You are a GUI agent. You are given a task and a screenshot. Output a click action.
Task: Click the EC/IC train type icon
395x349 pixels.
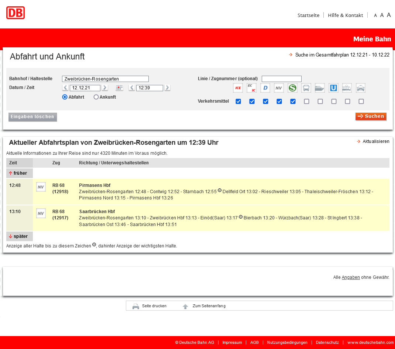click(x=251, y=88)
